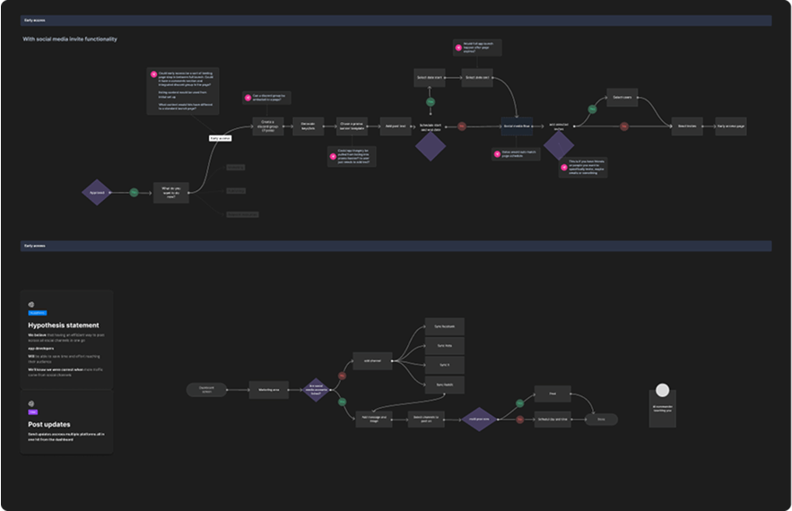Select the red No marker before Social media flow

(462, 126)
